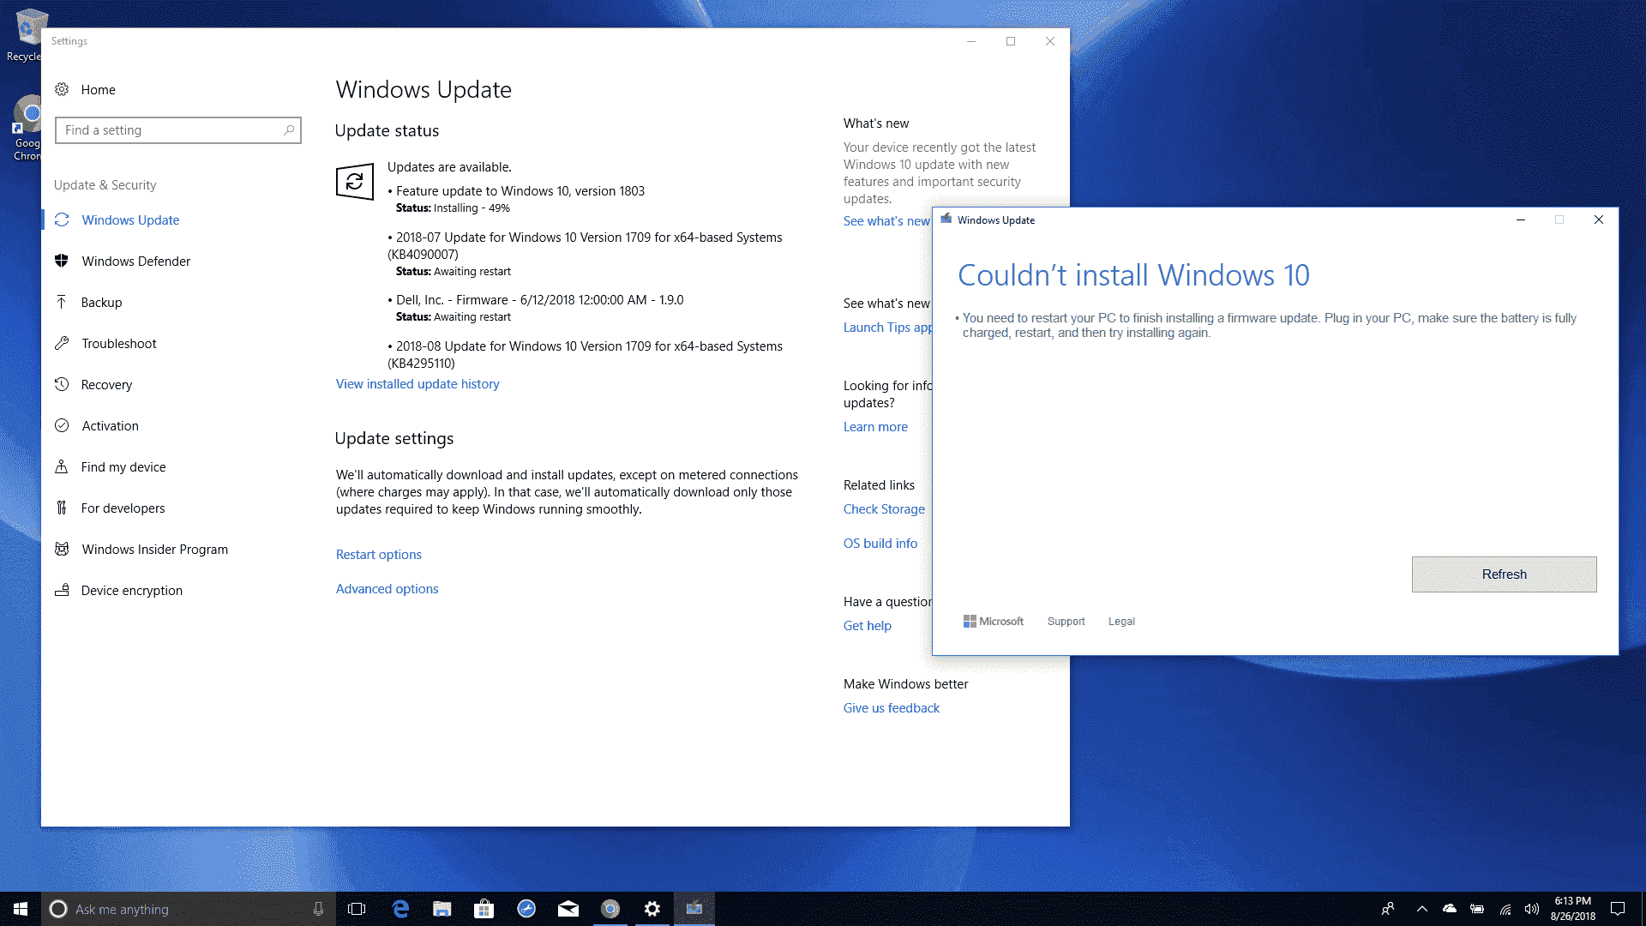Click battery icon in system tray
The image size is (1646, 926).
(x=1477, y=909)
